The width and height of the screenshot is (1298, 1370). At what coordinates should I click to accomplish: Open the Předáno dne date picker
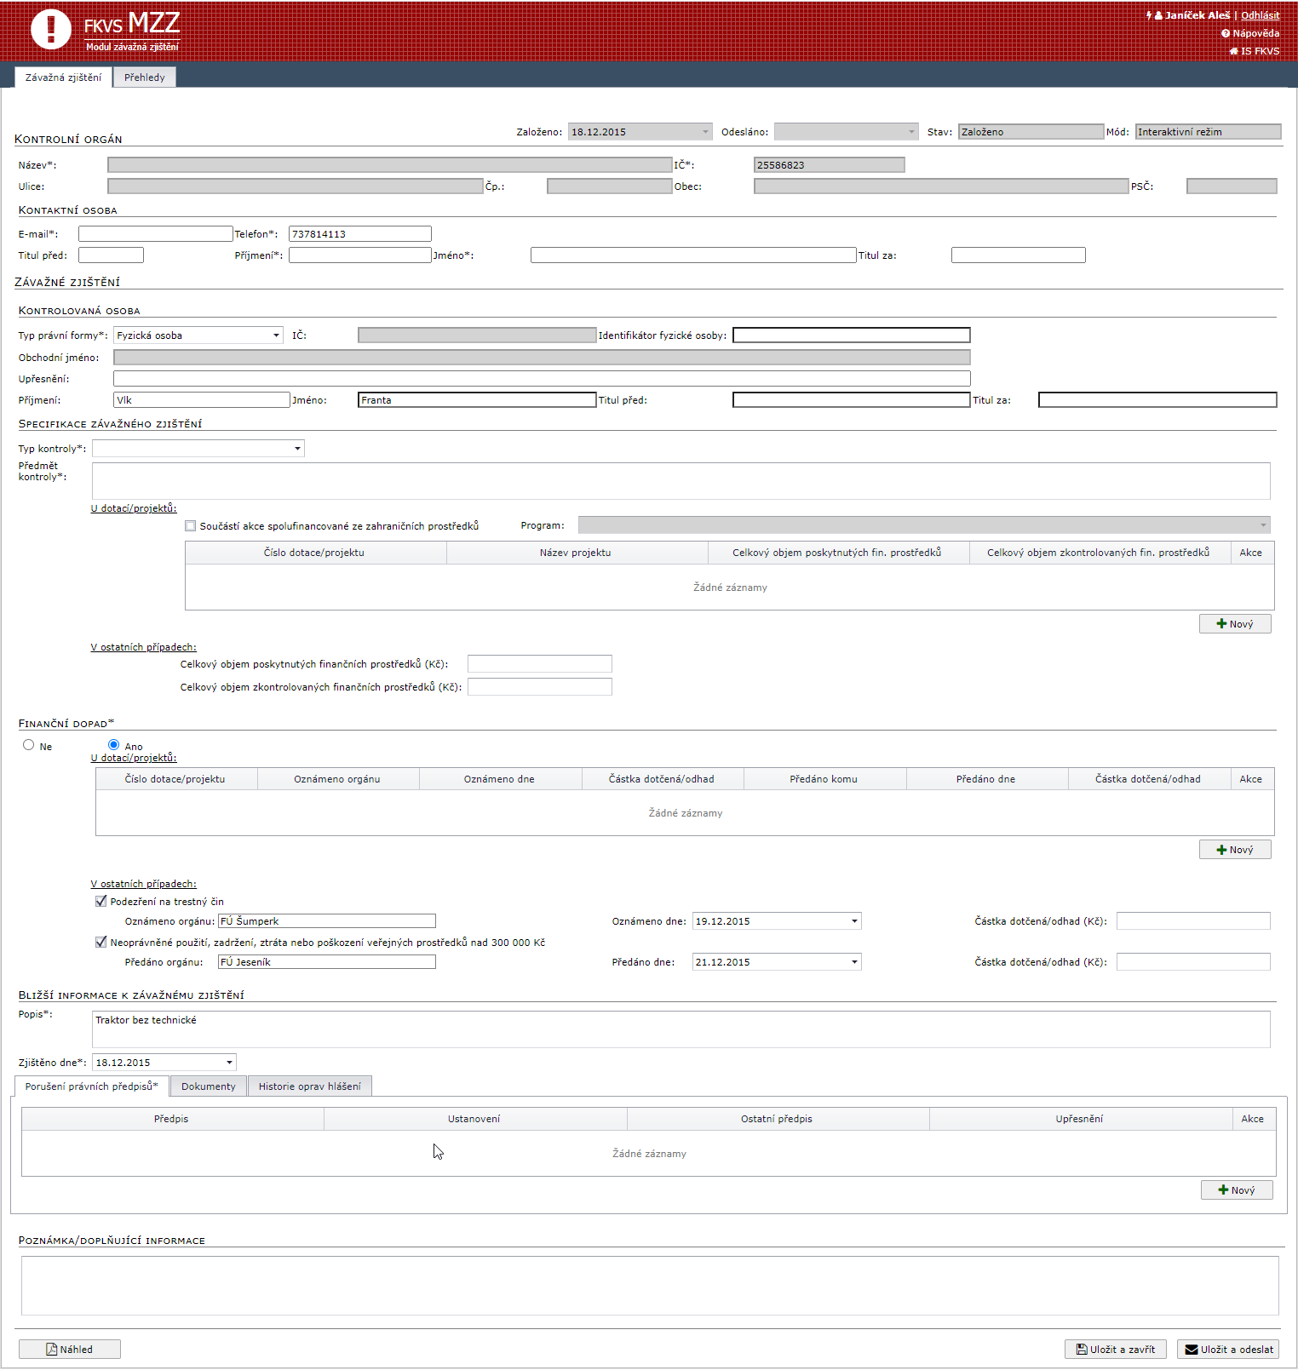854,962
